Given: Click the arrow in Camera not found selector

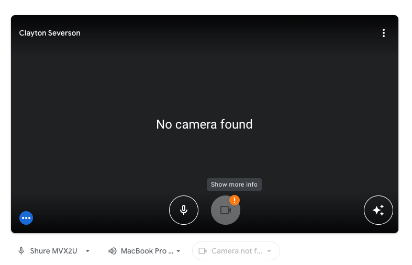Looking at the screenshot, I should [269, 251].
